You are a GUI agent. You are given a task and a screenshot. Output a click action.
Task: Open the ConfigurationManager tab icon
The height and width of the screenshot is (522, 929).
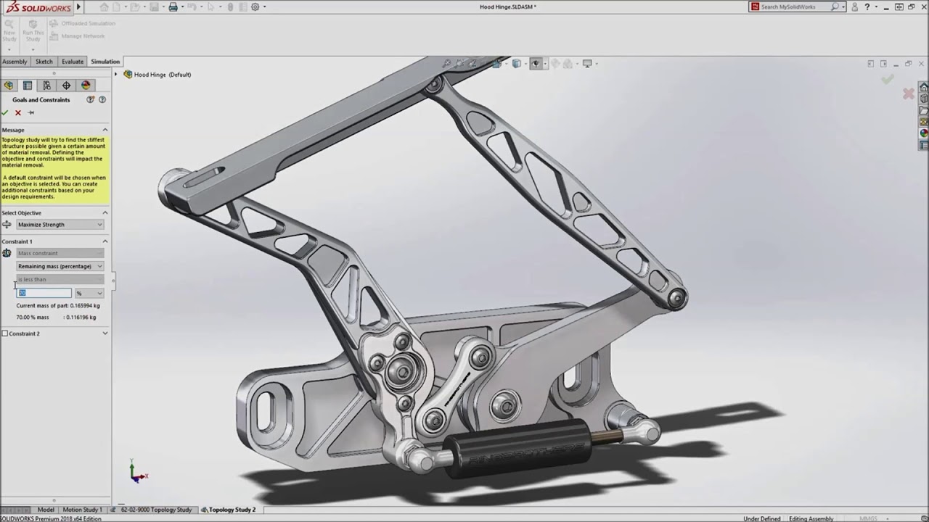pyautogui.click(x=46, y=86)
